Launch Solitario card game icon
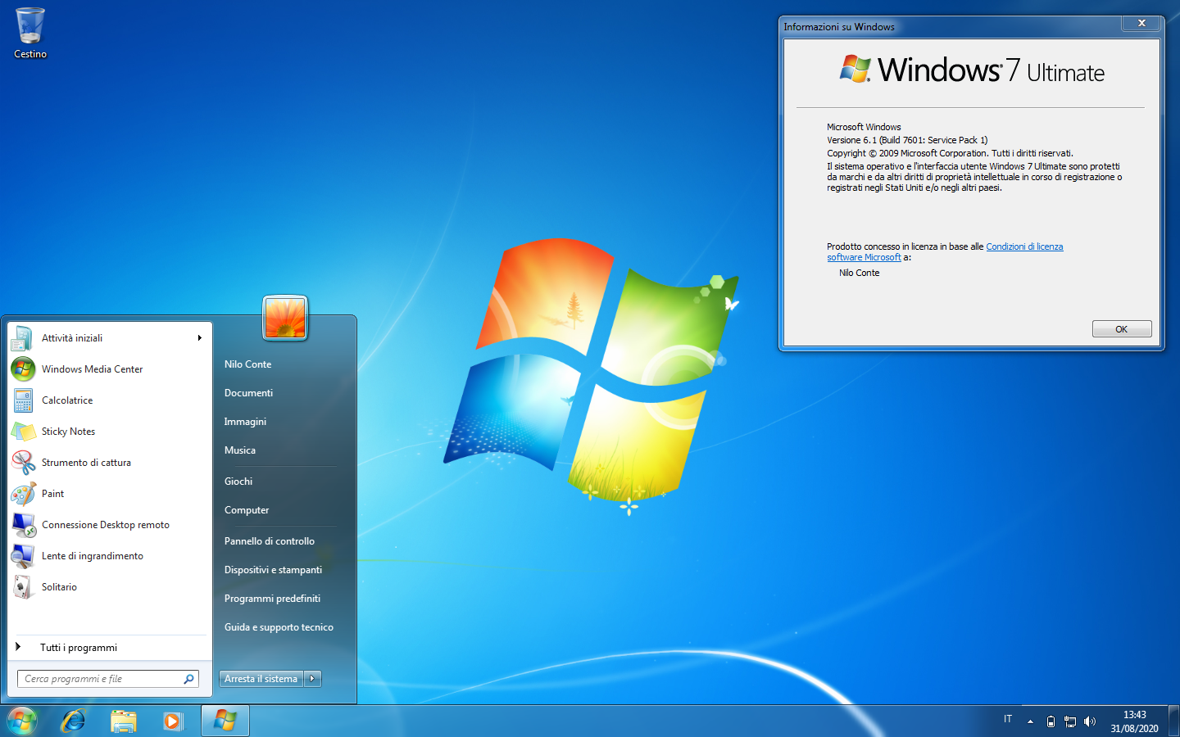Screen dimensions: 1180x737 pyautogui.click(x=23, y=587)
